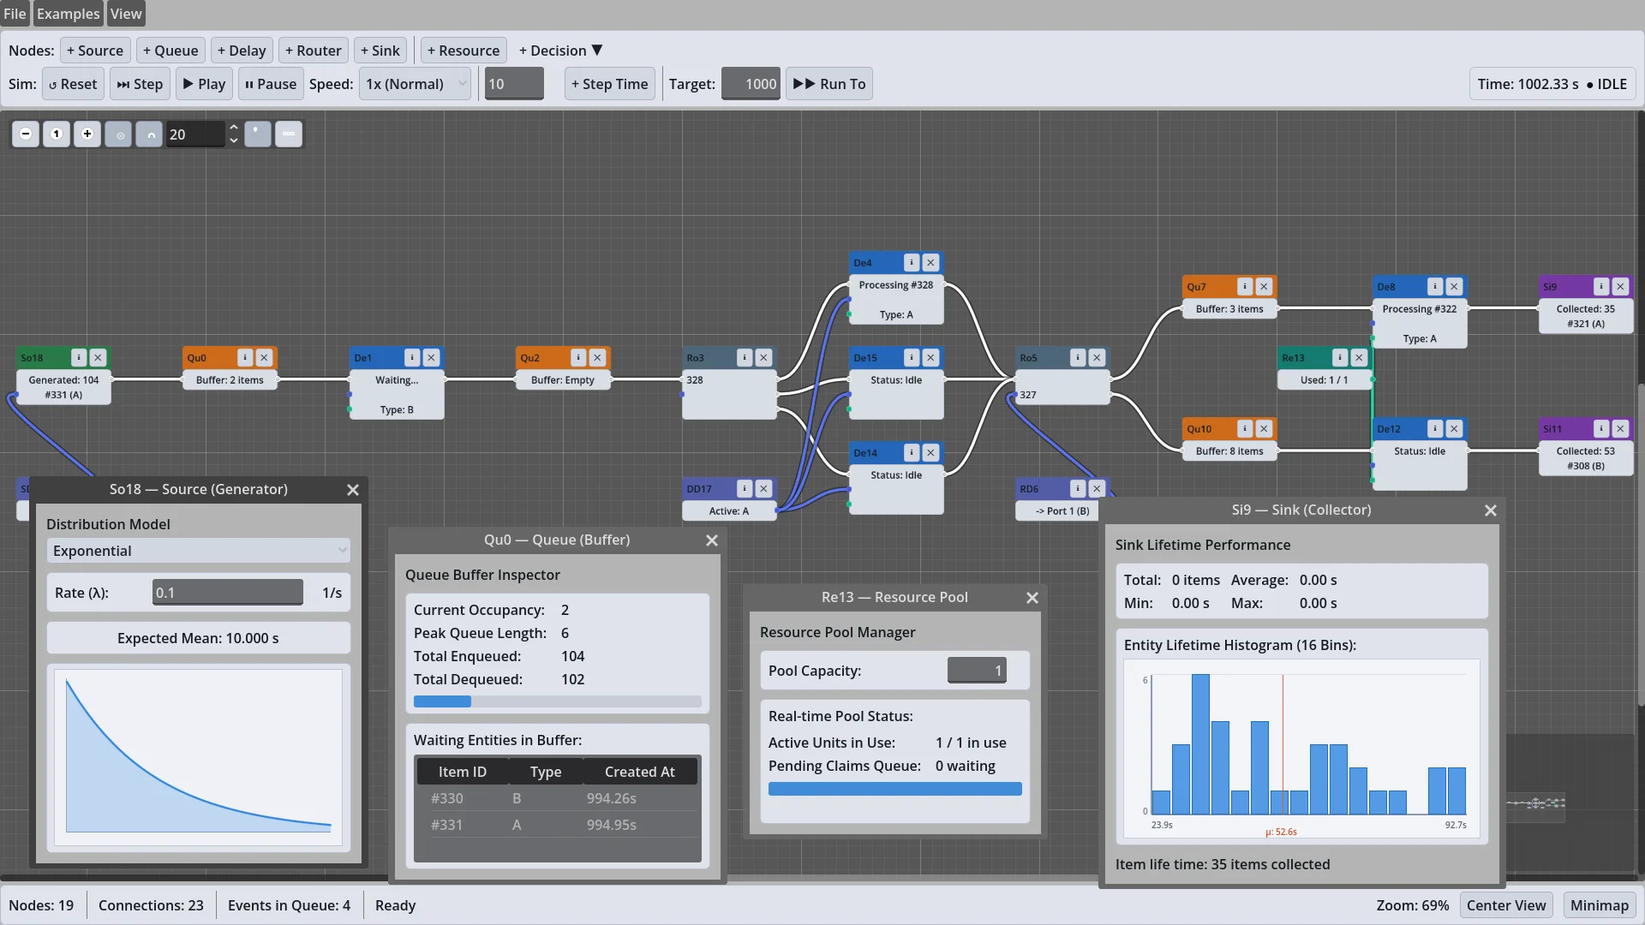Viewport: 1645px width, 925px height.
Task: Click the Run To button
Action: 829,84
